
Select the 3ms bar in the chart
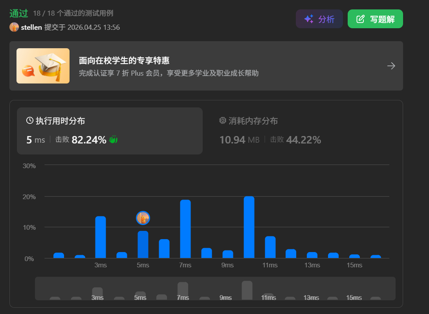coord(101,237)
